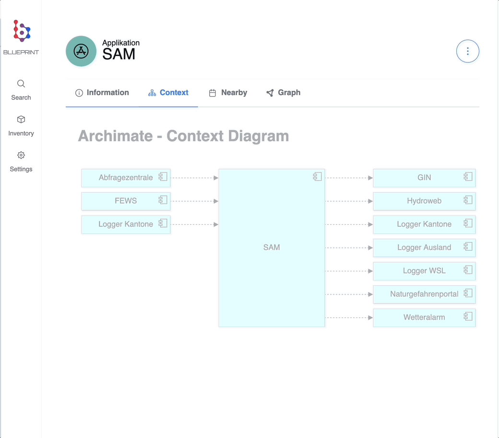Click component icon in FEWS box
Viewport: 499px width, 438px height.
163,200
